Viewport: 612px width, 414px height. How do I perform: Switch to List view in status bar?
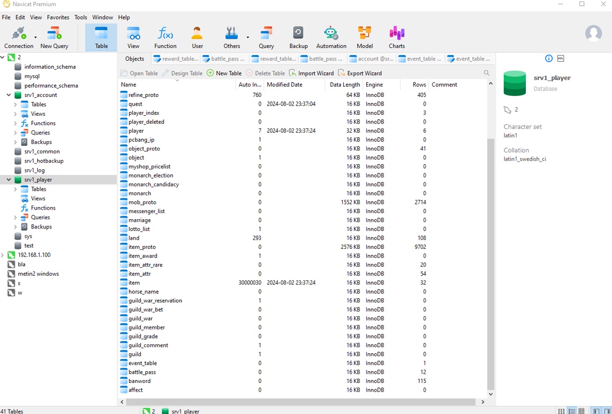(x=562, y=411)
